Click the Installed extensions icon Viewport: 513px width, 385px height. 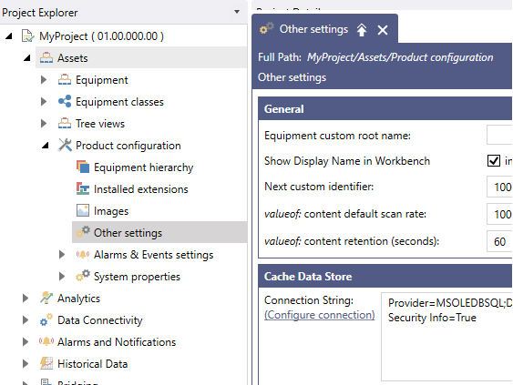(83, 188)
